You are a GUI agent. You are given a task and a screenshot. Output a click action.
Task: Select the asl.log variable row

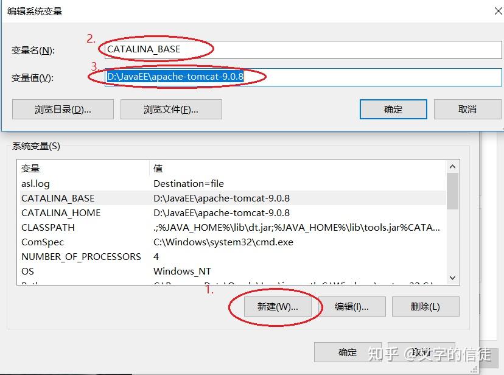click(x=183, y=183)
